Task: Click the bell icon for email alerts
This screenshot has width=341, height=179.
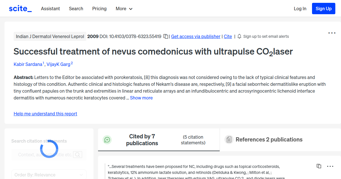Action: pyautogui.click(x=239, y=36)
